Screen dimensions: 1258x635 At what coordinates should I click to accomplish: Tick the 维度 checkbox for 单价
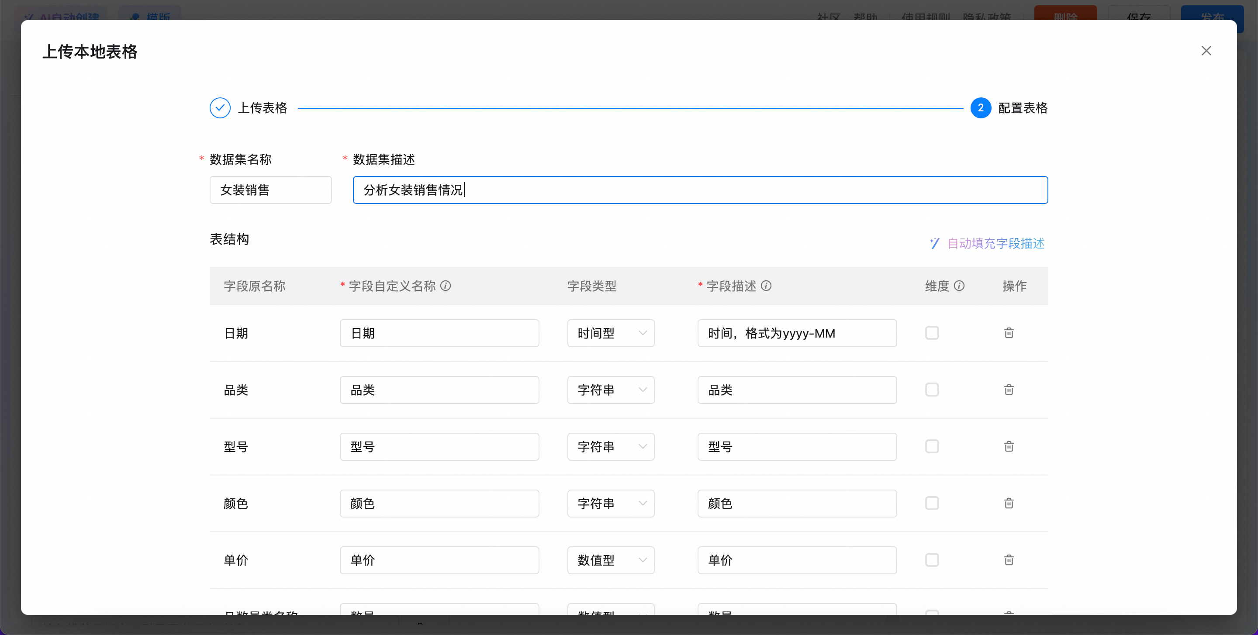coord(932,560)
